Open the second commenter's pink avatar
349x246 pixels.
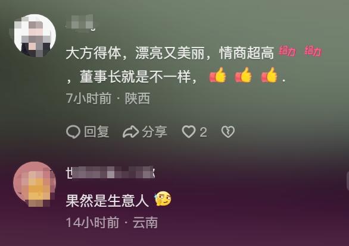(35, 184)
